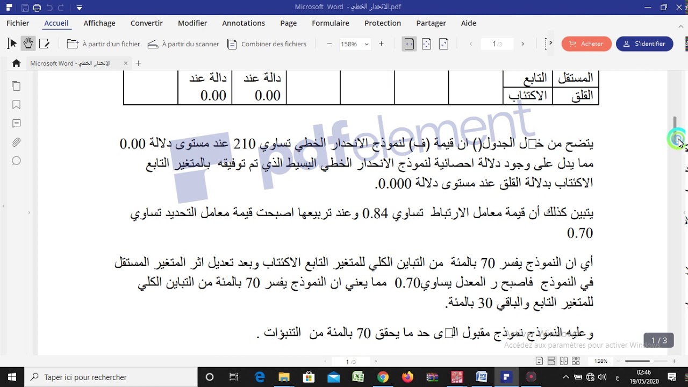The image size is (688, 387).
Task: Click the Save icon in title bar
Action: 25,8
